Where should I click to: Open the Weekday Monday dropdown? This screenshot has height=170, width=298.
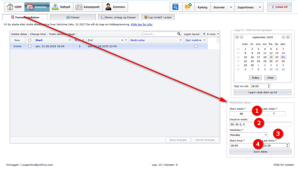point(249,135)
